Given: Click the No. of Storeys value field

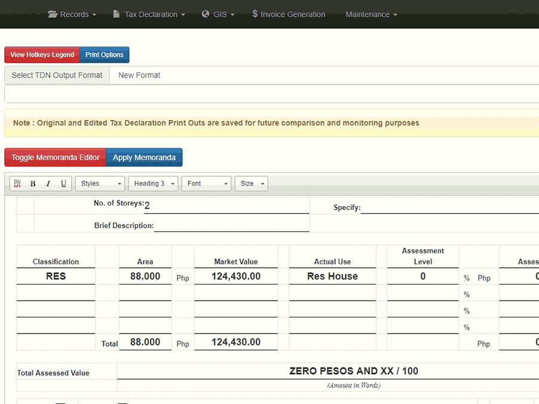Looking at the screenshot, I should point(226,206).
